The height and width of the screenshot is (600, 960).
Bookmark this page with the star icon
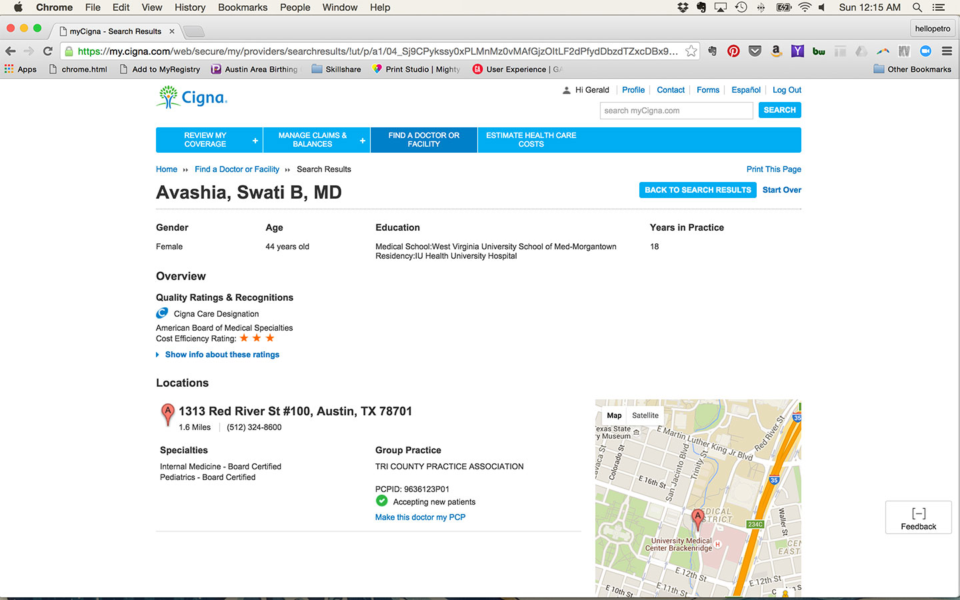click(691, 51)
